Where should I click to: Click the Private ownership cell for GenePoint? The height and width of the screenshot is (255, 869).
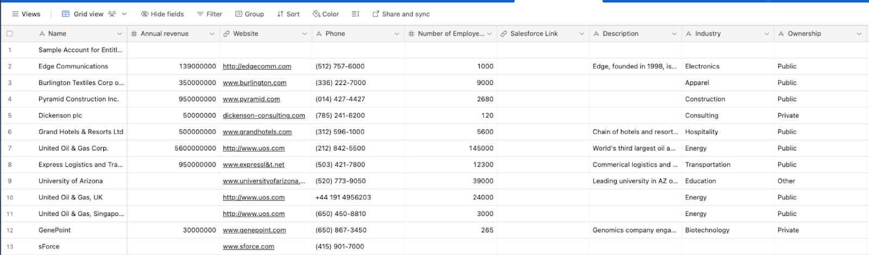click(x=821, y=230)
